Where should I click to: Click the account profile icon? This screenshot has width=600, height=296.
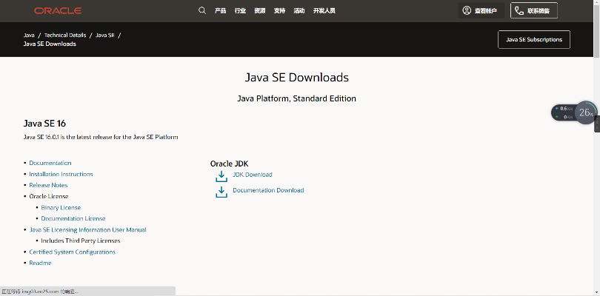coord(467,10)
